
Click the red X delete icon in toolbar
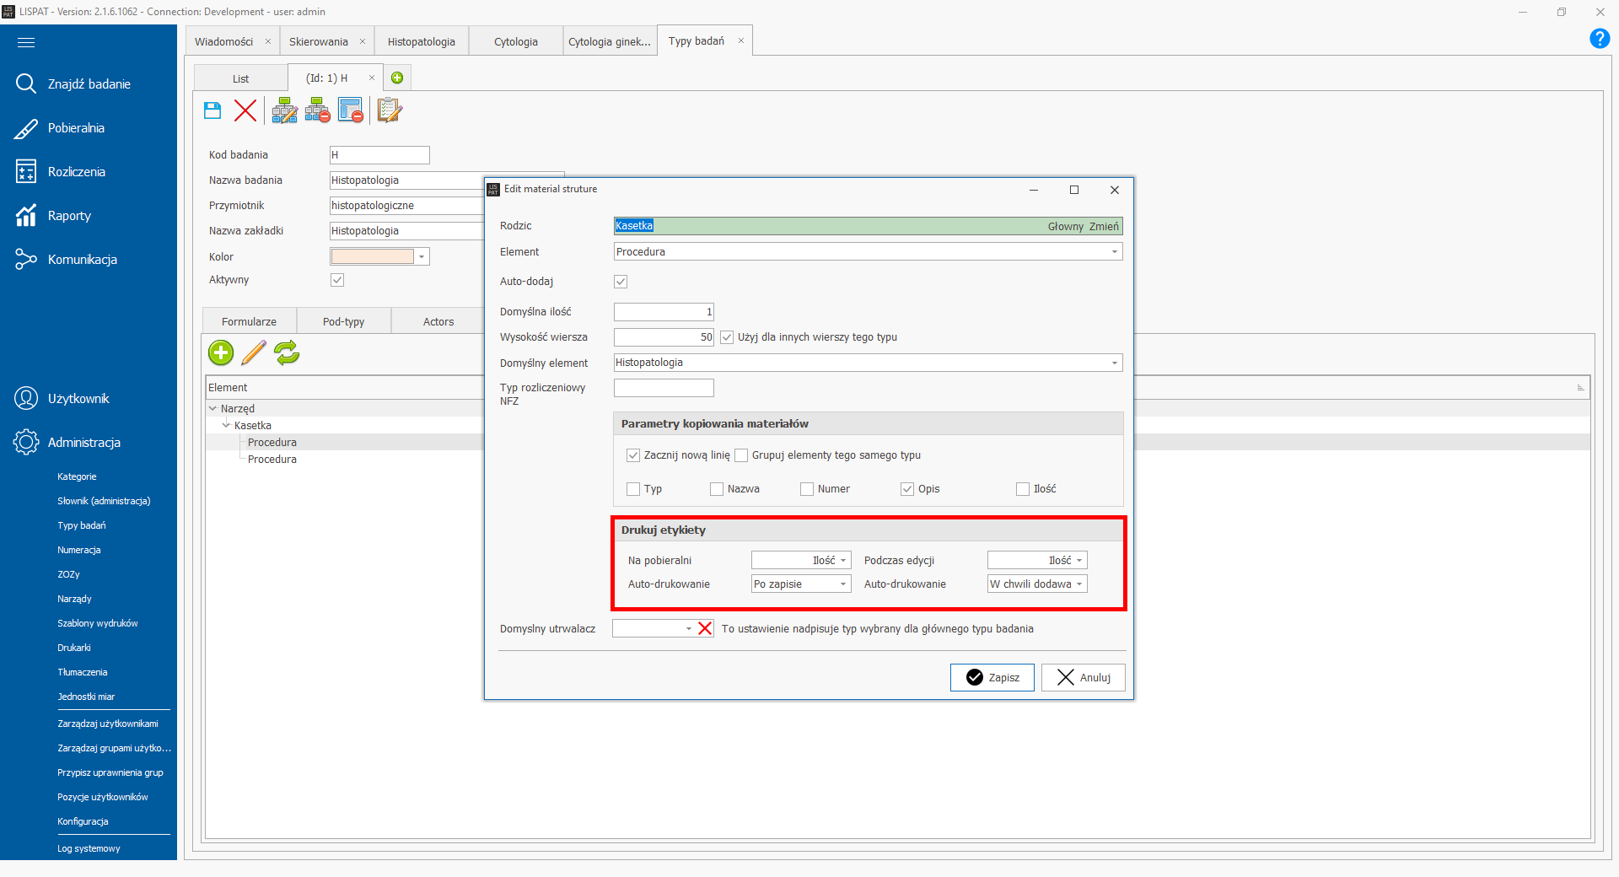pyautogui.click(x=245, y=110)
